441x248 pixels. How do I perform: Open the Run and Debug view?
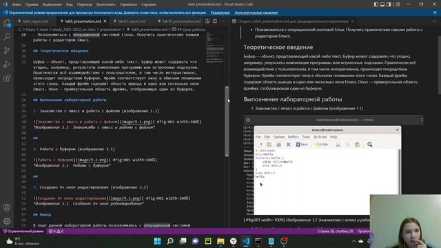pos(7,64)
